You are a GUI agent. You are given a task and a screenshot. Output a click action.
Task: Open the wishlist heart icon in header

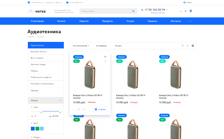pyautogui.click(x=186, y=11)
